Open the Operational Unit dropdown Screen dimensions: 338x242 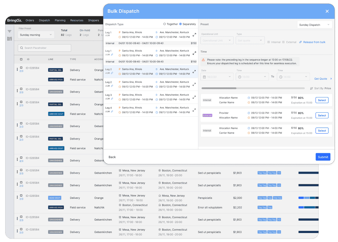217,40
